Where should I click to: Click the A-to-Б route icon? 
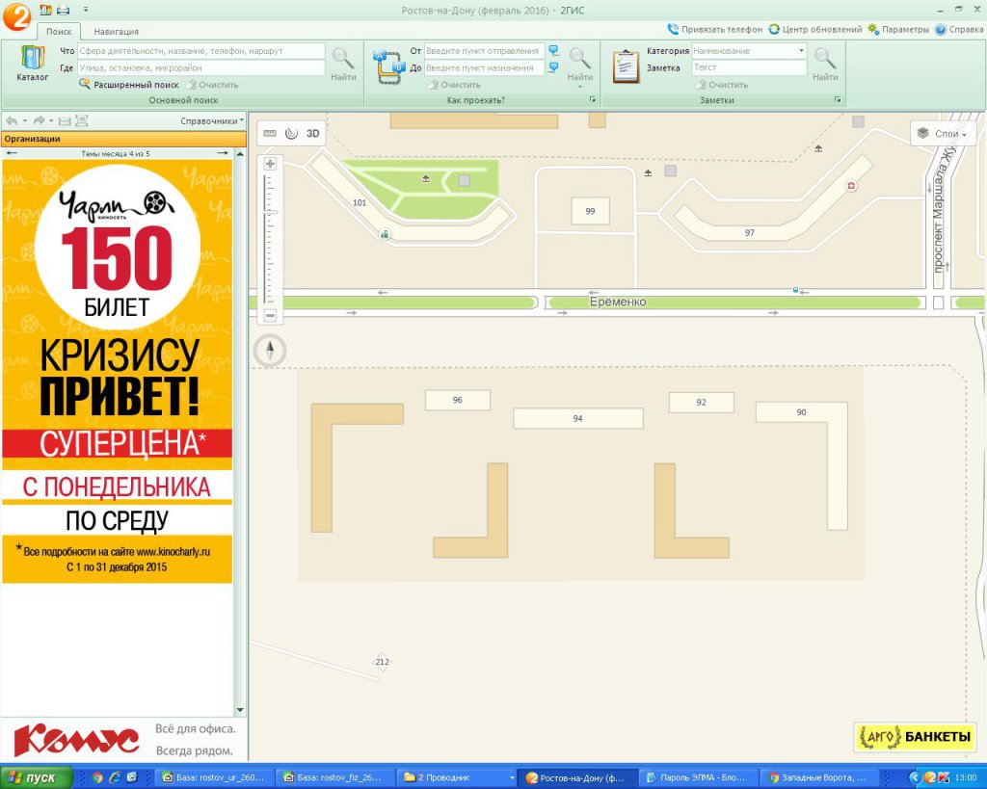coord(389,66)
